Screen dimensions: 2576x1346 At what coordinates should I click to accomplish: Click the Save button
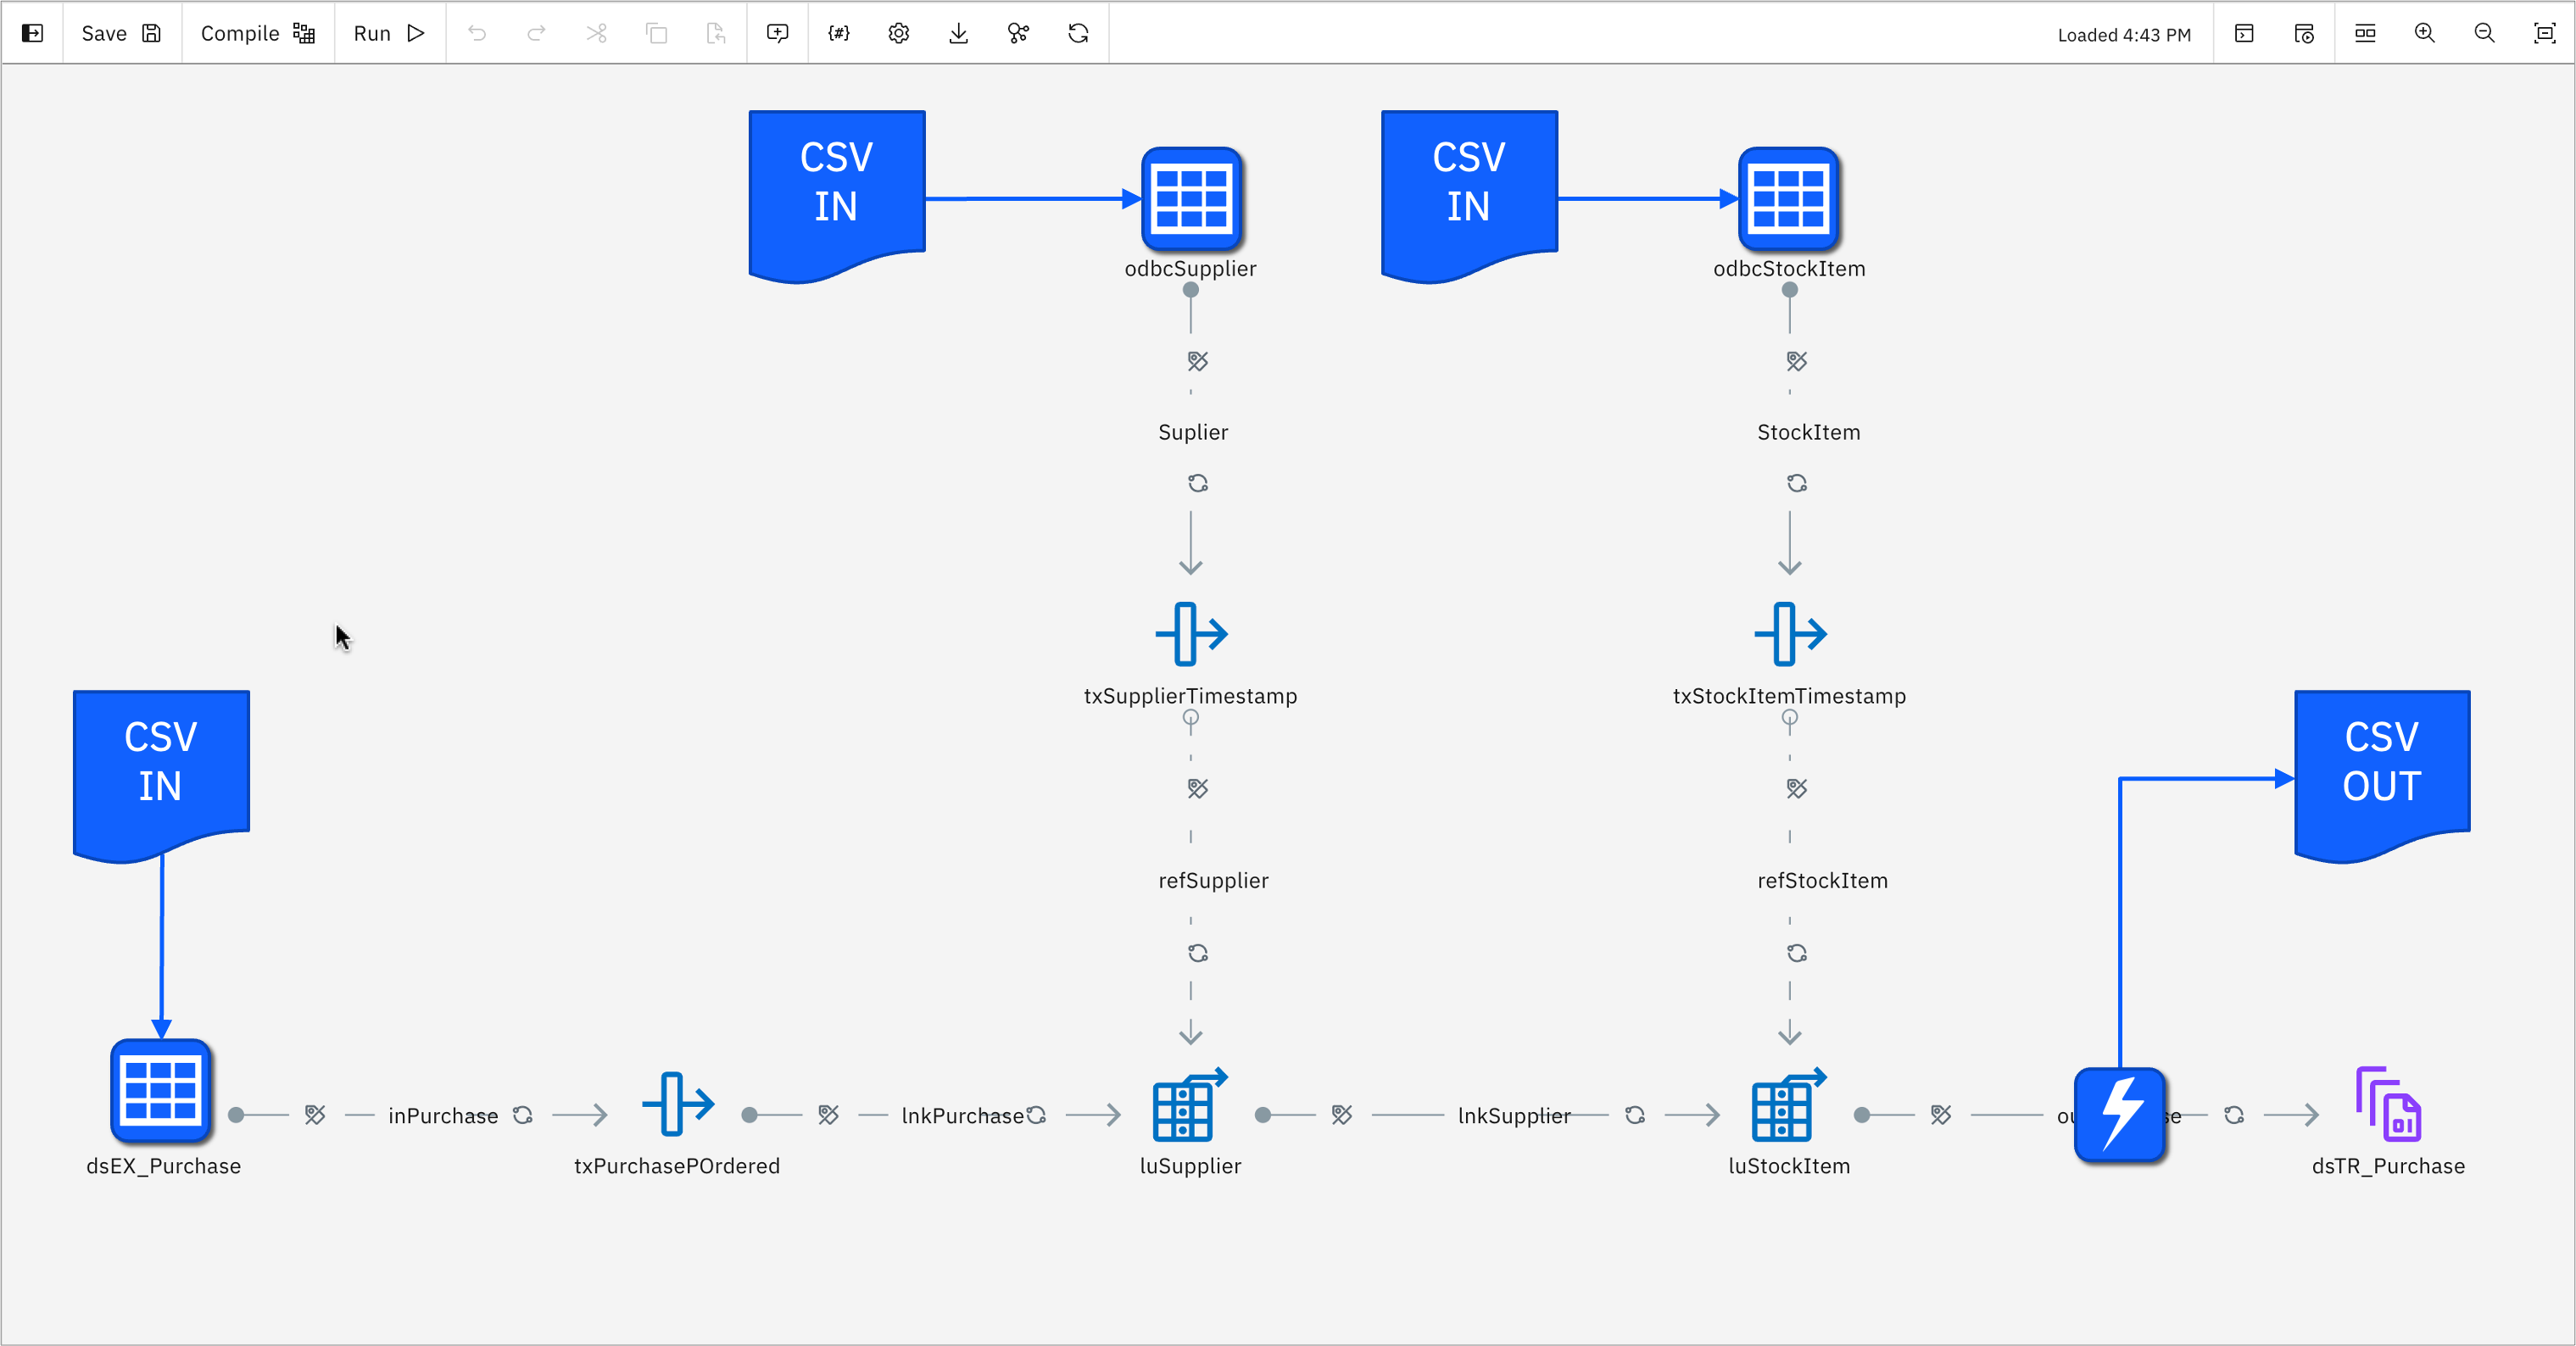coord(120,33)
